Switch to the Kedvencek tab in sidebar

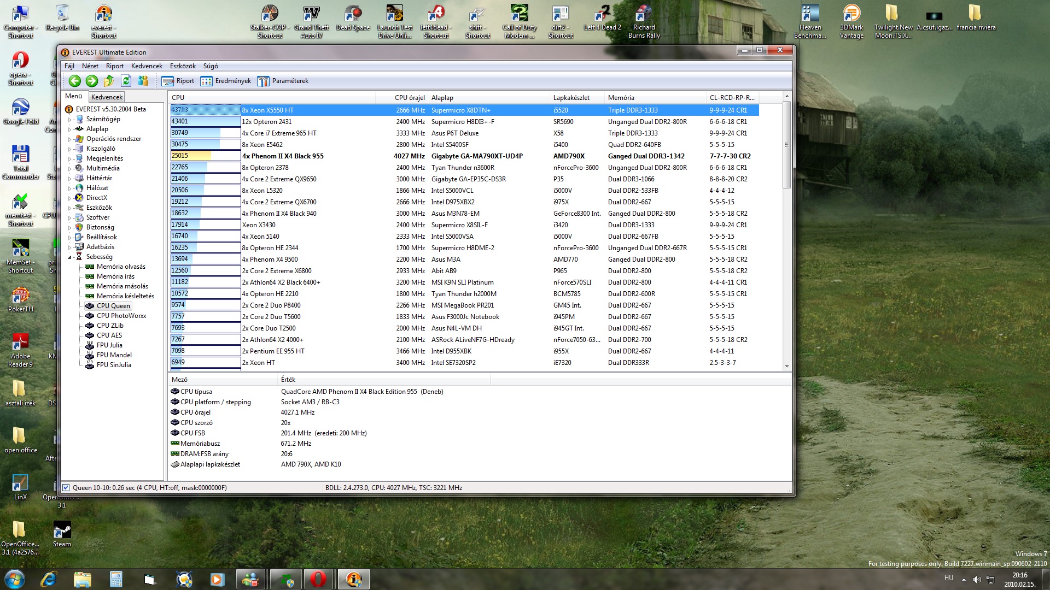click(x=107, y=97)
